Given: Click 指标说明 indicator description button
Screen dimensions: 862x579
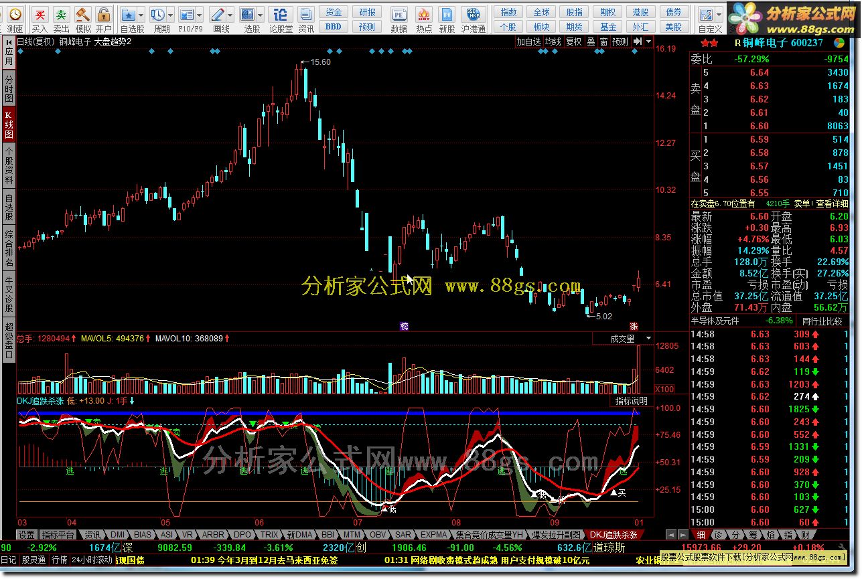Looking at the screenshot, I should click(x=632, y=401).
